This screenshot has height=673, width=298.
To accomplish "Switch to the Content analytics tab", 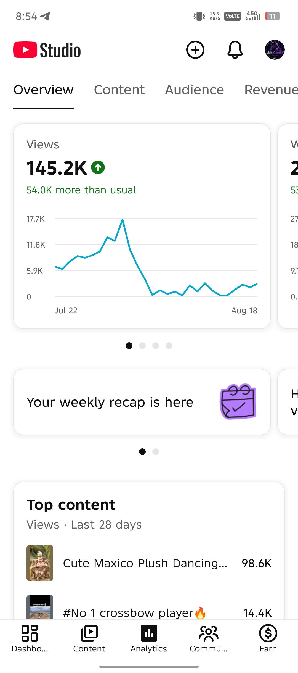I will (119, 90).
